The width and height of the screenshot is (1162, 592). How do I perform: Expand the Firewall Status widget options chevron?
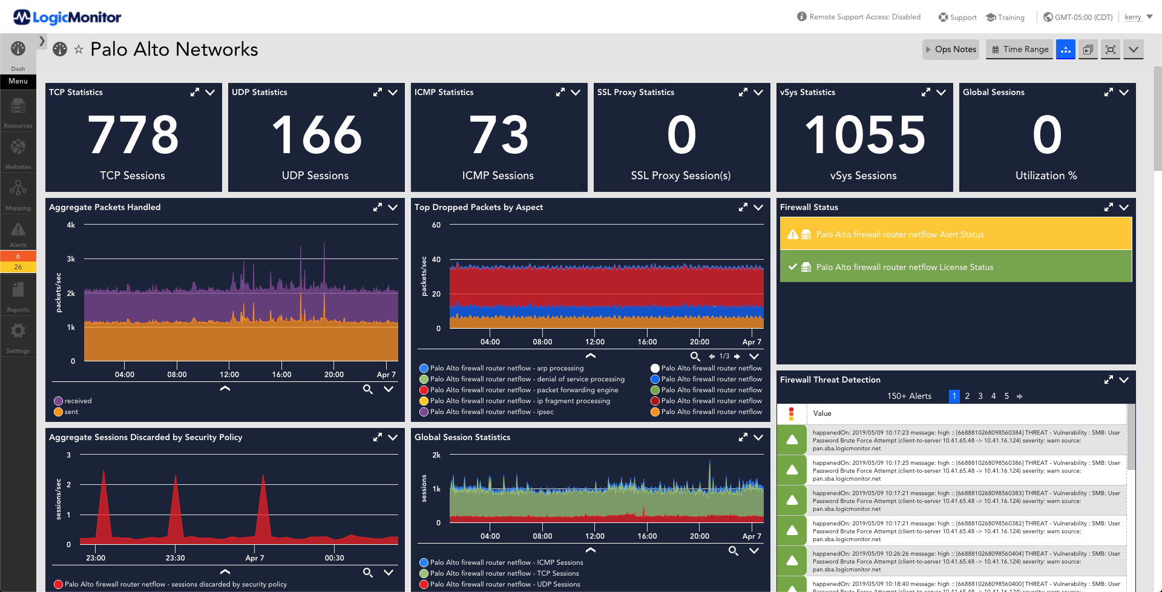(x=1124, y=207)
